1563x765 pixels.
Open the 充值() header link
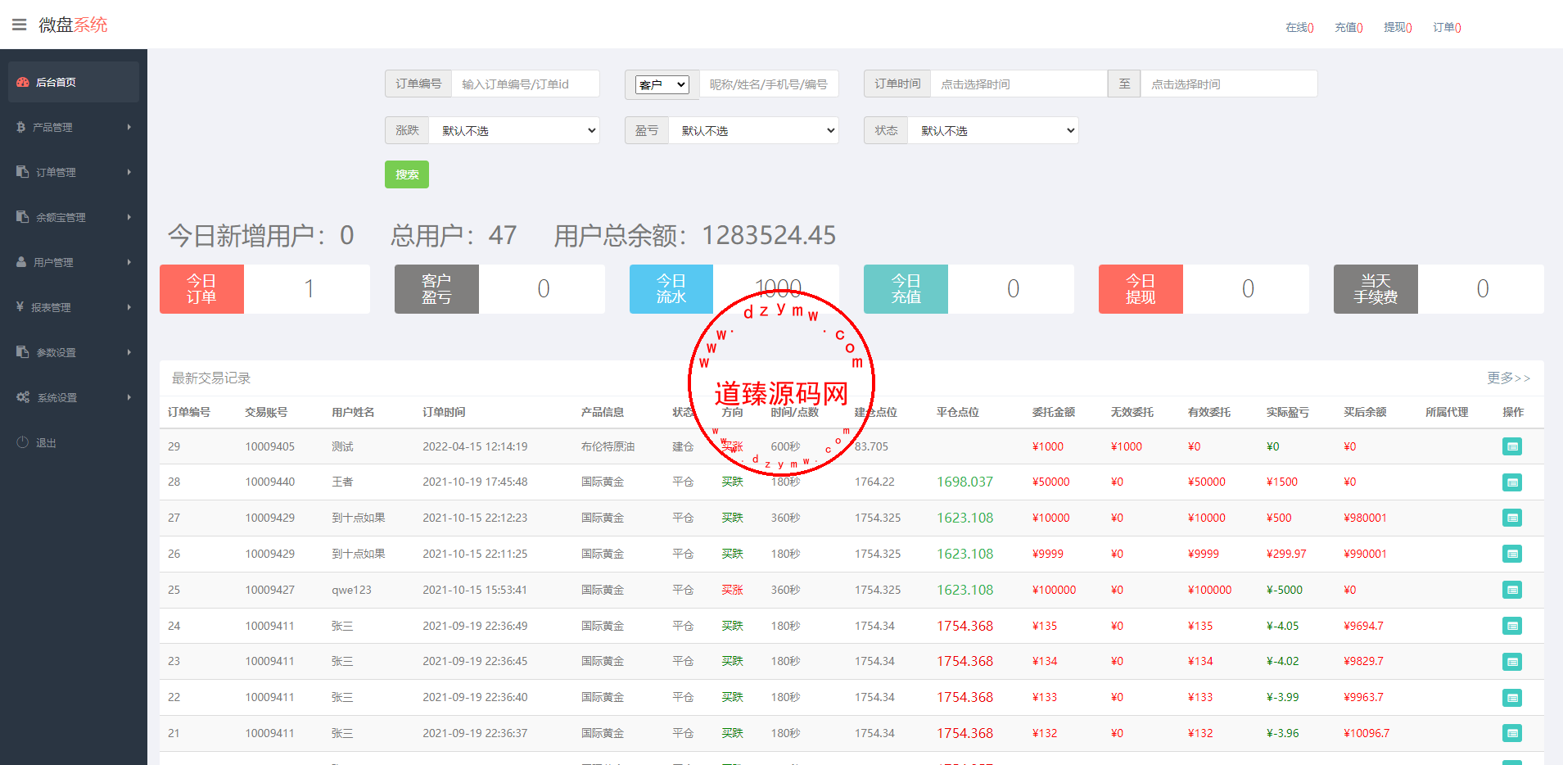[1348, 27]
